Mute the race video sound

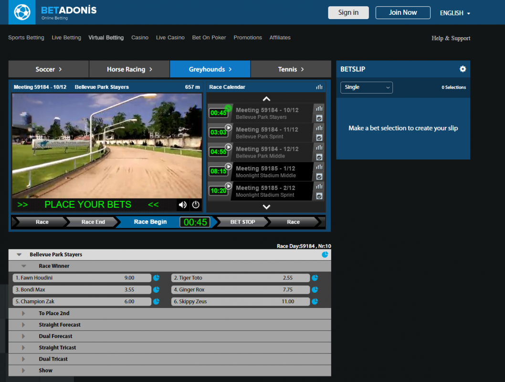pyautogui.click(x=183, y=205)
